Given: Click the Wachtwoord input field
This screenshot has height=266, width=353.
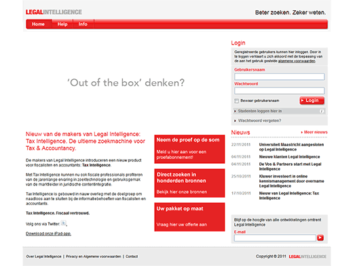Looking at the screenshot, I should (279, 91).
